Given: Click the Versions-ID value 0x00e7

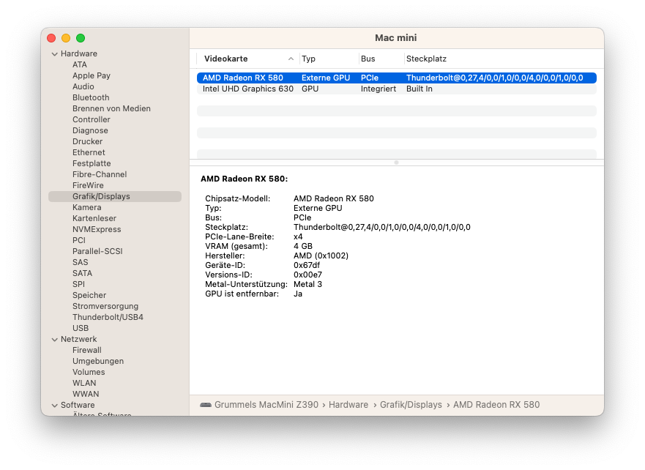Looking at the screenshot, I should pos(307,275).
